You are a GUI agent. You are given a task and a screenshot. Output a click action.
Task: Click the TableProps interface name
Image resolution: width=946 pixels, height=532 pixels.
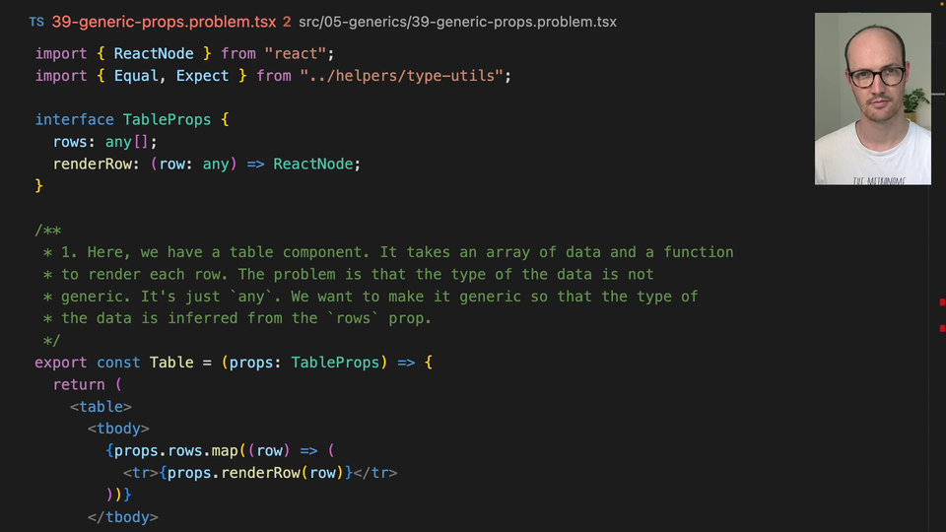coord(167,119)
